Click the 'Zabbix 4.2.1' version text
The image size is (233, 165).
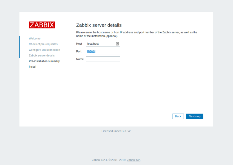coord(100,160)
